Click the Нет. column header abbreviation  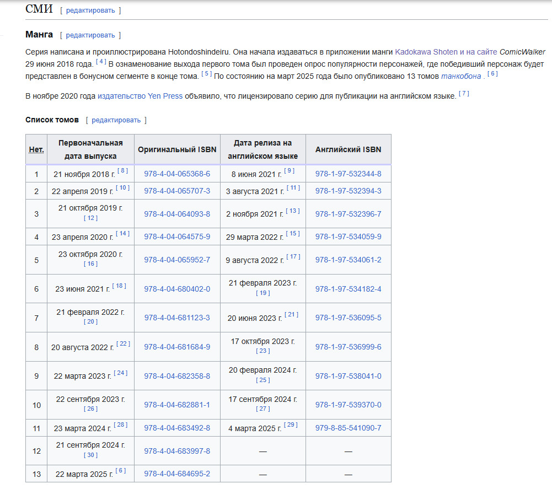coord(36,149)
